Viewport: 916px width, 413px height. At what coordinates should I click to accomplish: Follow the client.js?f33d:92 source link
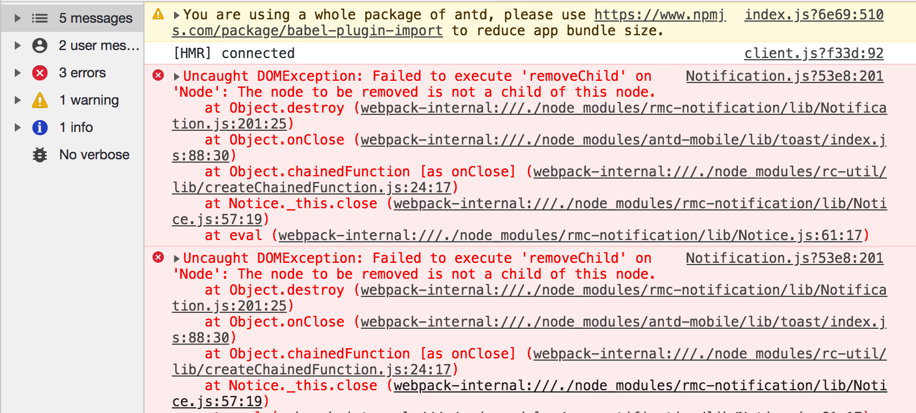(814, 53)
